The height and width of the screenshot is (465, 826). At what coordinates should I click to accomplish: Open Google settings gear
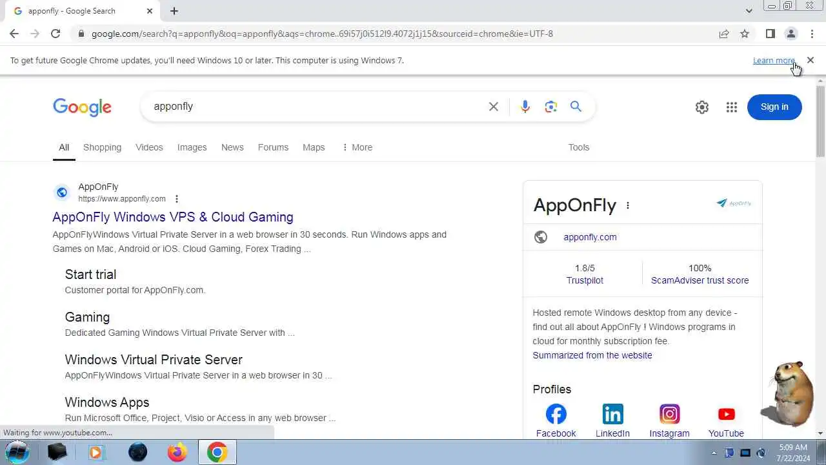pos(702,107)
